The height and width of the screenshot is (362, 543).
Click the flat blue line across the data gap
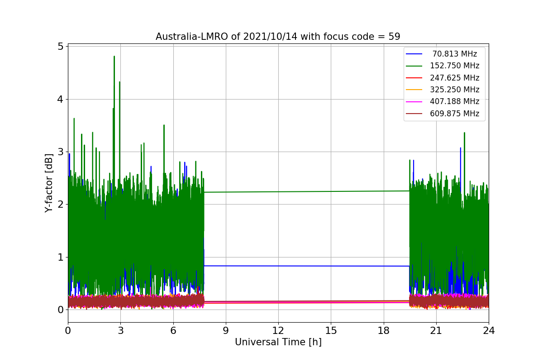pyautogui.click(x=307, y=266)
